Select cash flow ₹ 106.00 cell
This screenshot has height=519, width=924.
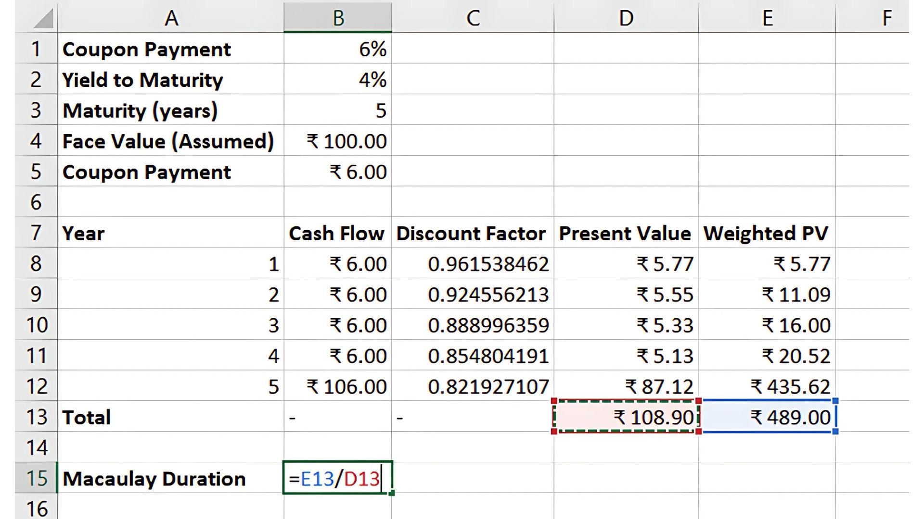(338, 386)
